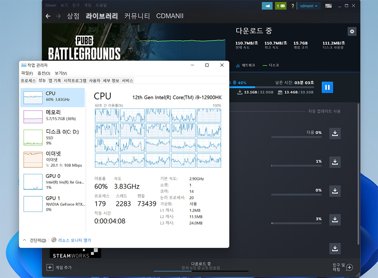Click the first logical processor graph
Screen dimensions: 378x278
point(107,115)
